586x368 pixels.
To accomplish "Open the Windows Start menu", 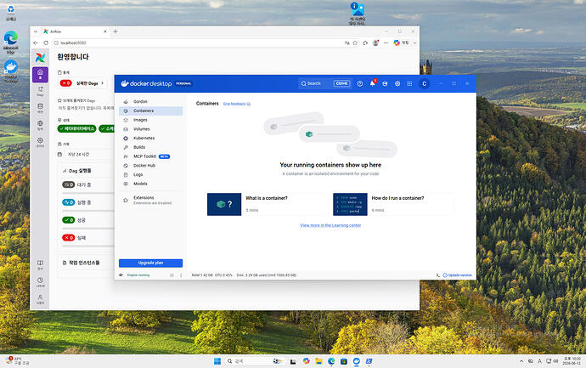I will pyautogui.click(x=217, y=361).
